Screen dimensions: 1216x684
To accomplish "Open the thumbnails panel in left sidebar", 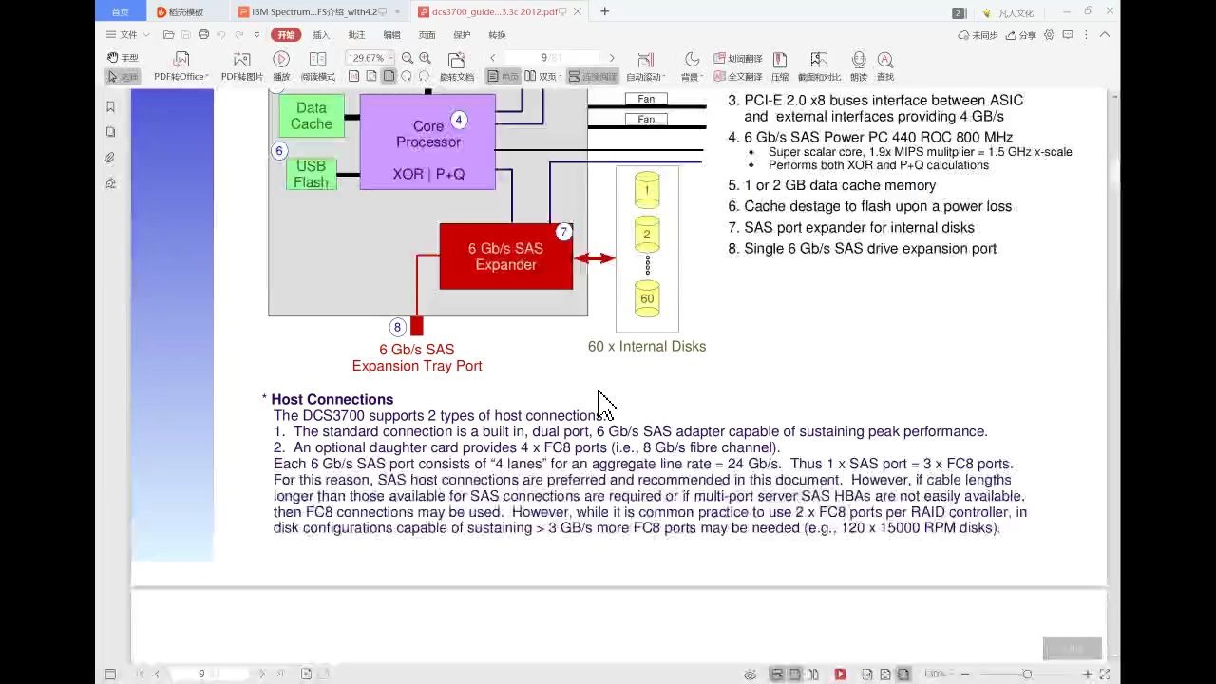I will 110,132.
